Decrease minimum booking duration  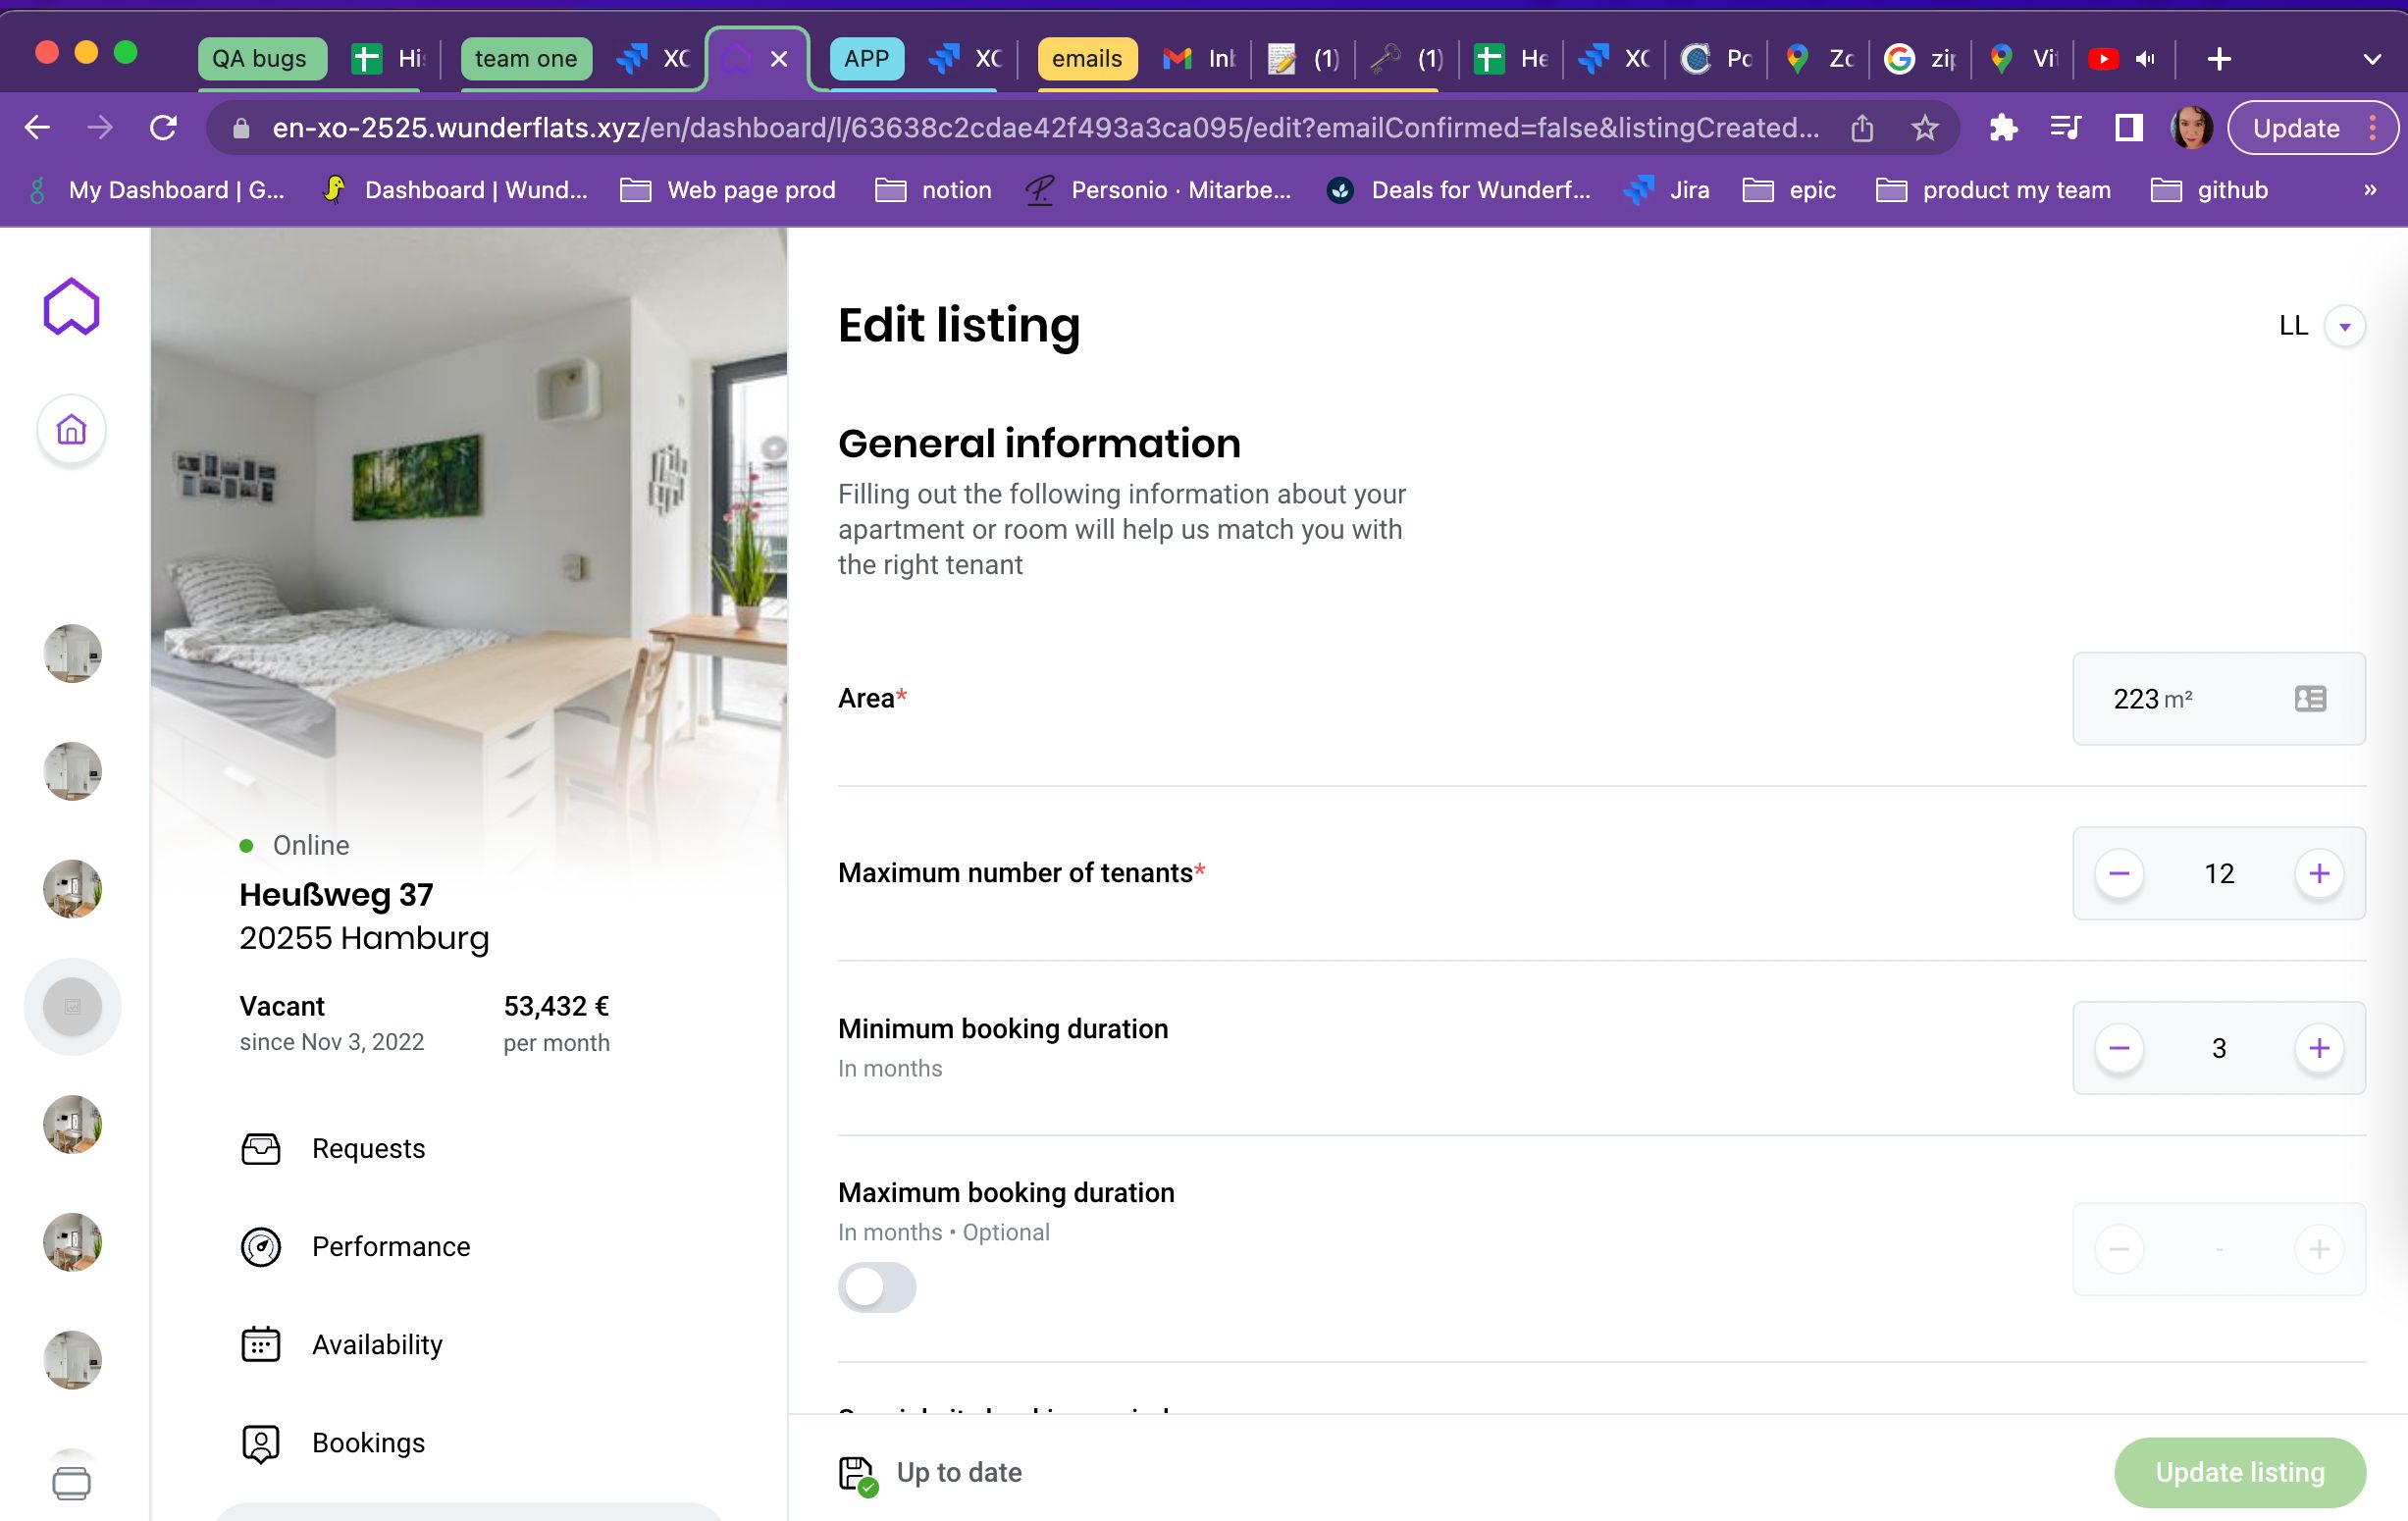[x=2118, y=1048]
